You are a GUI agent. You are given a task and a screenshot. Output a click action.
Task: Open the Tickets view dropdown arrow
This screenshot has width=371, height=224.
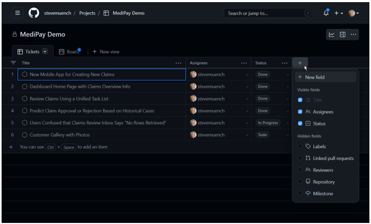coord(45,51)
